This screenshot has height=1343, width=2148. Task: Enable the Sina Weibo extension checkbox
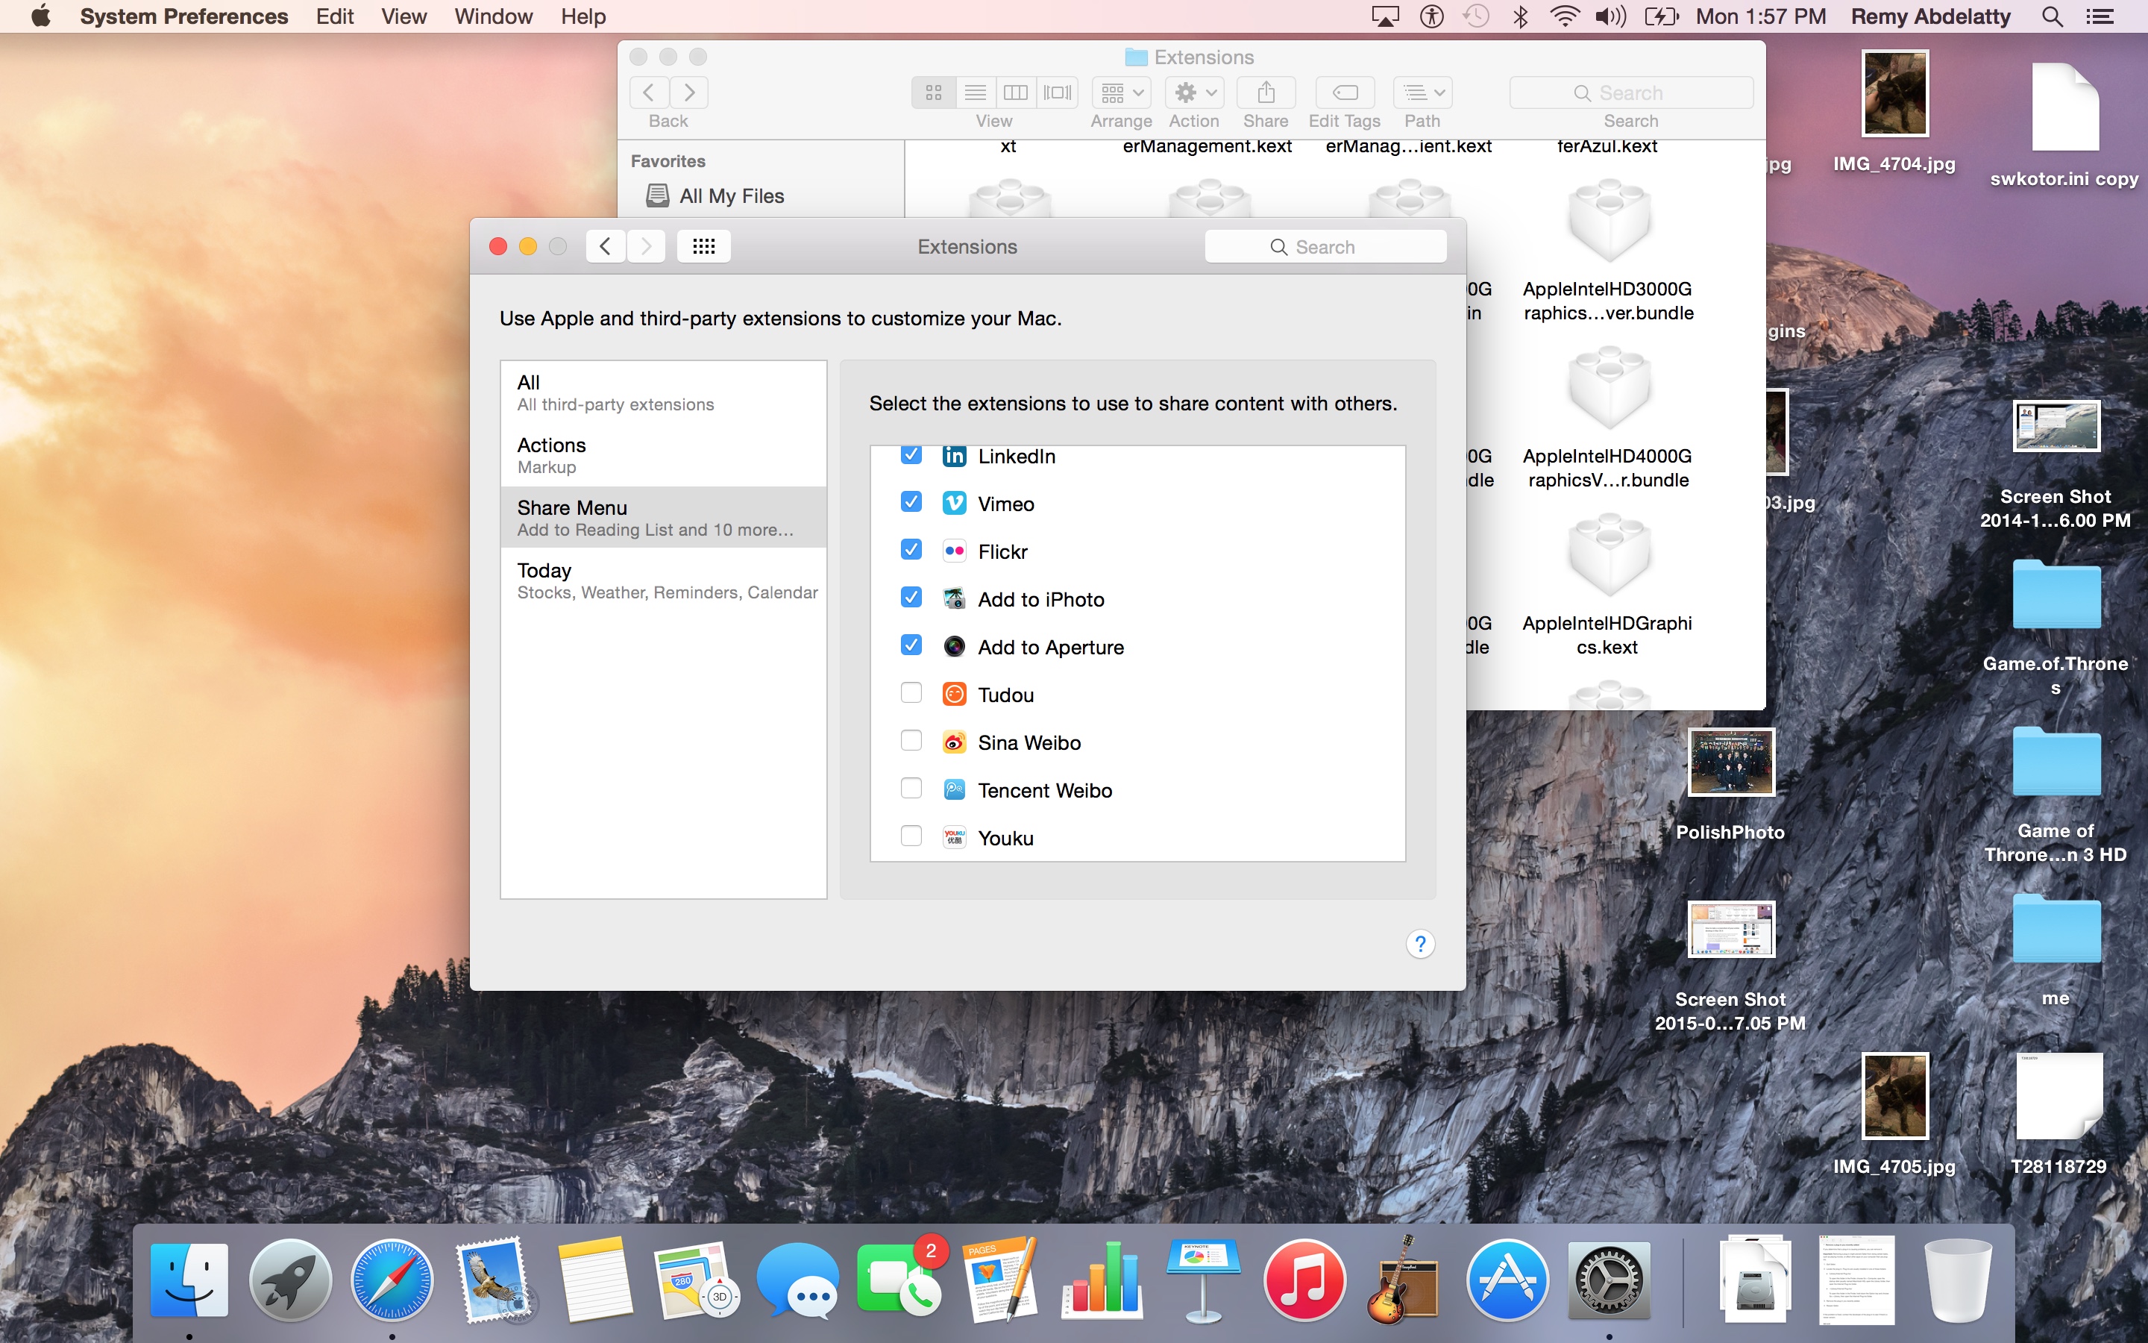[911, 741]
